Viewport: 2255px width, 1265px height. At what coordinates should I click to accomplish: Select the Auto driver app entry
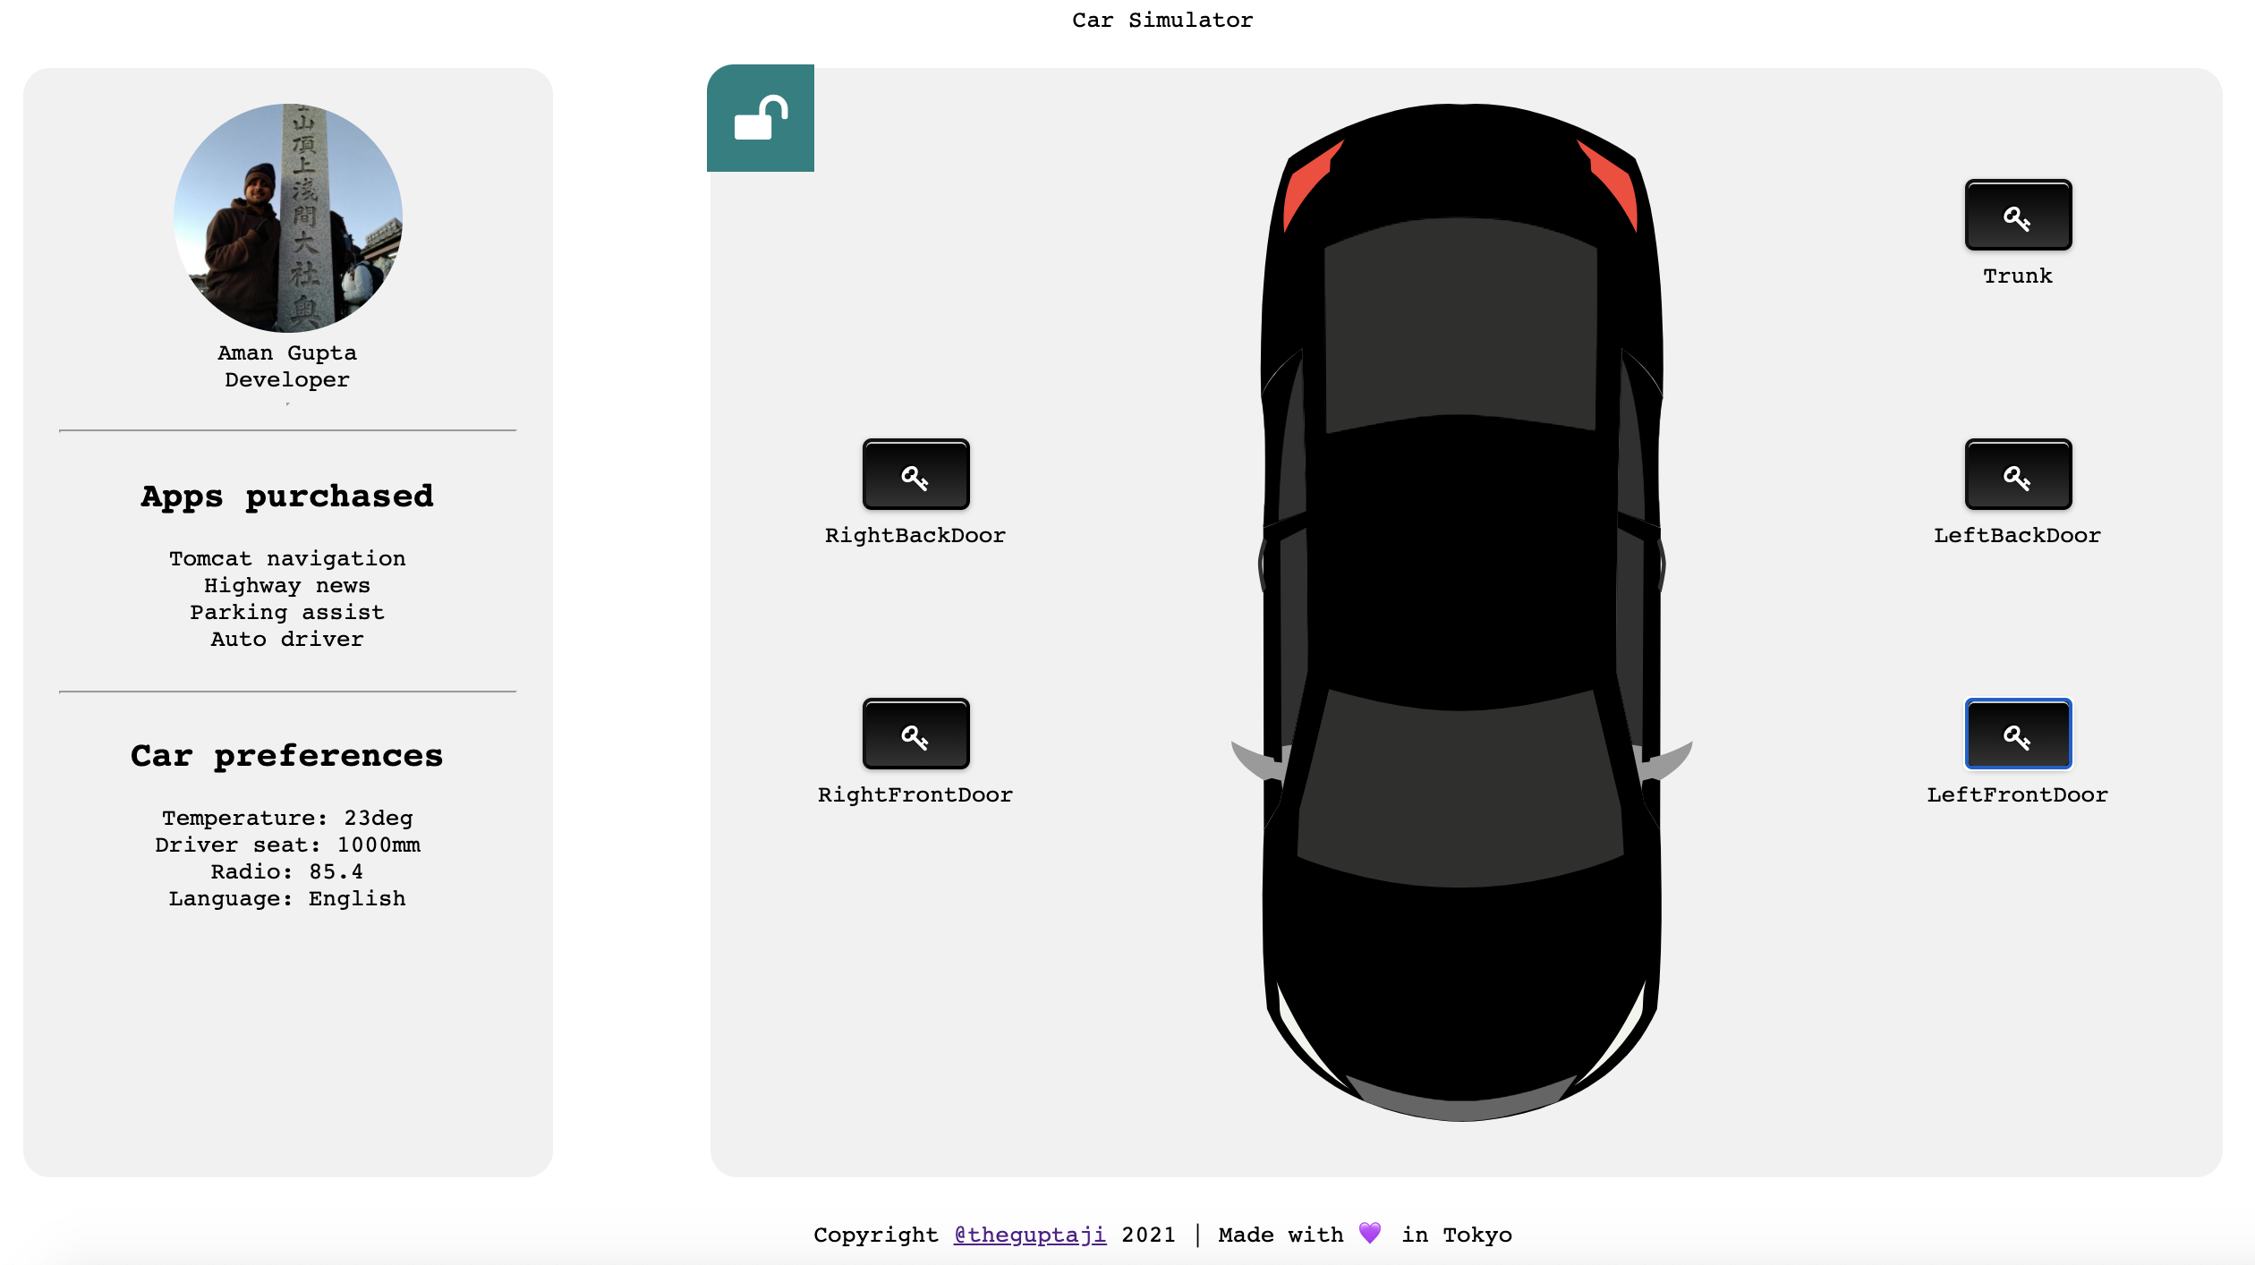point(287,639)
